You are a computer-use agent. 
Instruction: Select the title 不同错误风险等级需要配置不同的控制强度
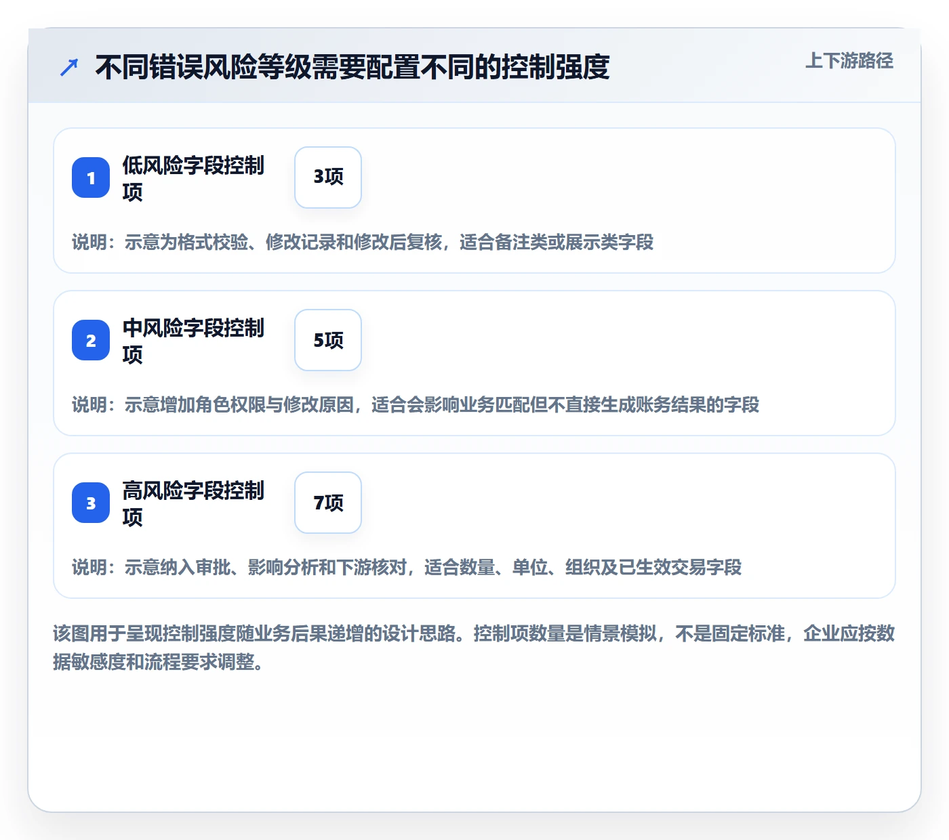(352, 67)
